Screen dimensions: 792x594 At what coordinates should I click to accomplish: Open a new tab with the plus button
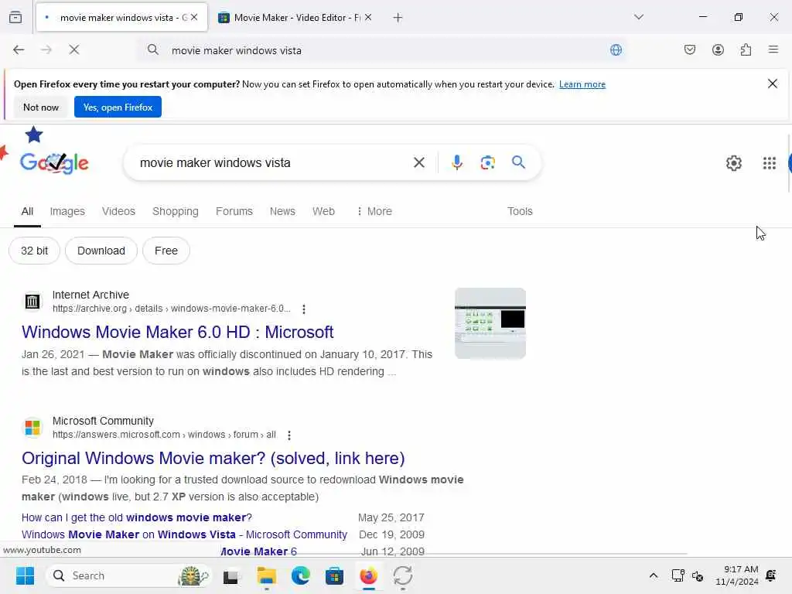click(x=398, y=18)
